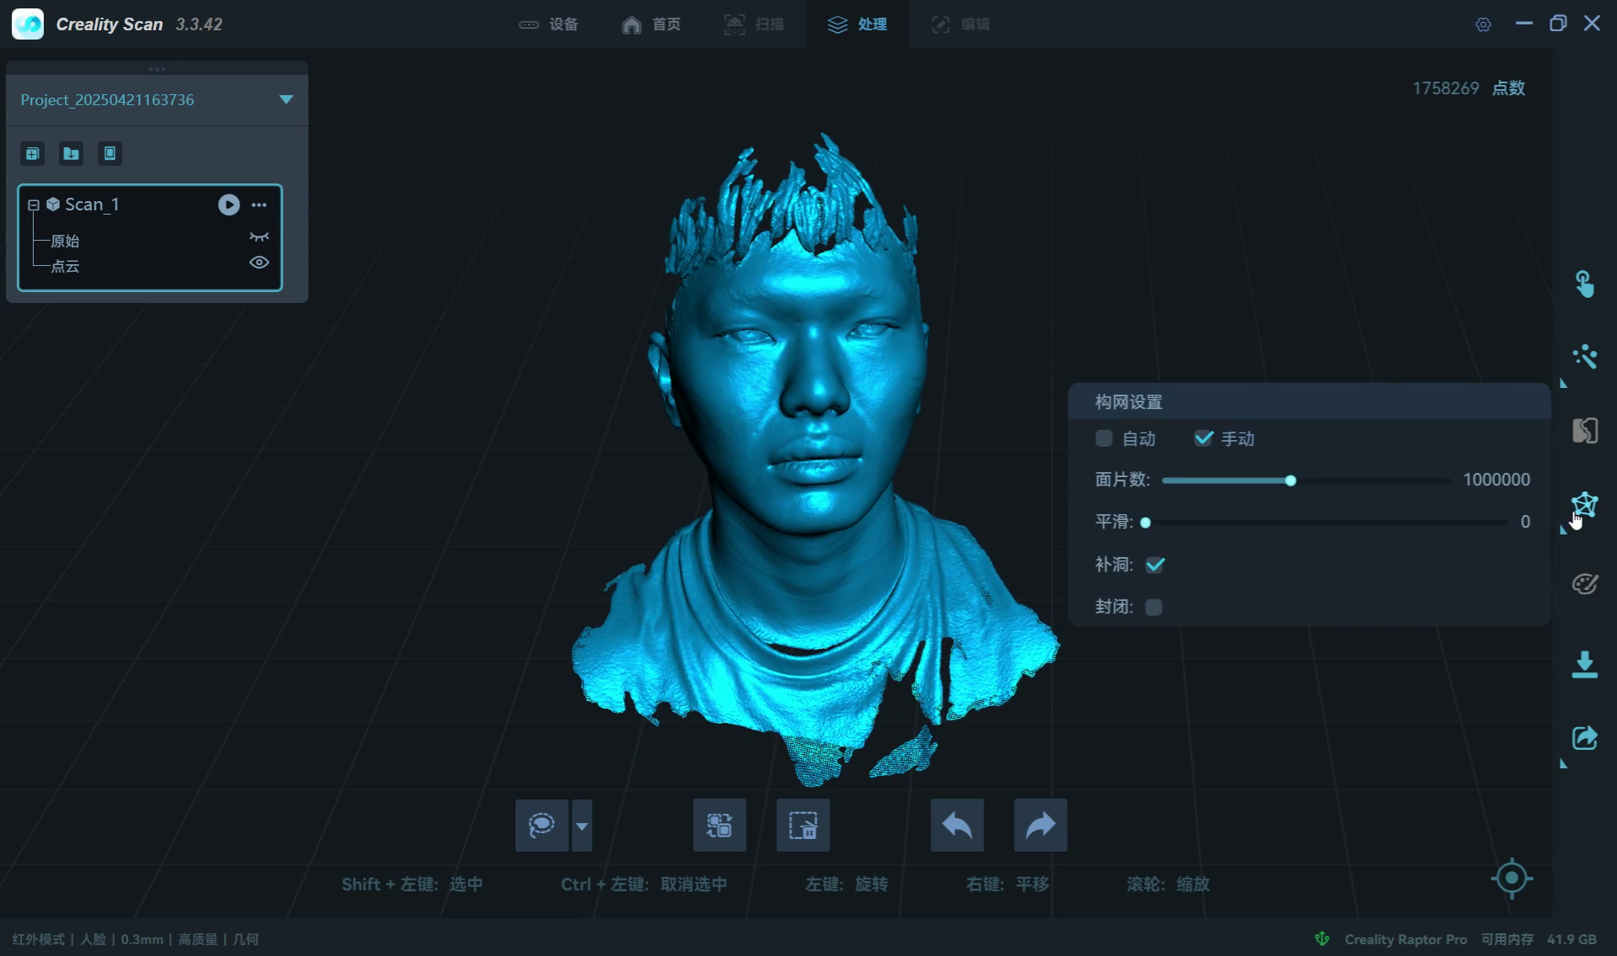The width and height of the screenshot is (1617, 956).
Task: Enable the 自动 meshing checkbox
Action: [x=1103, y=438]
